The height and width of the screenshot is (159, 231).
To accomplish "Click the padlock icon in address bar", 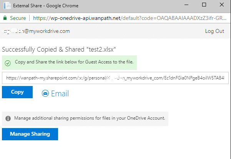I will (5, 18).
